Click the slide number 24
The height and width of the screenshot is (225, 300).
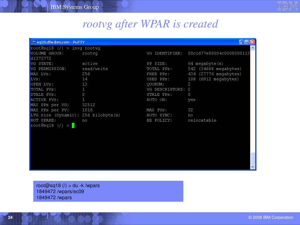[x=10, y=217]
